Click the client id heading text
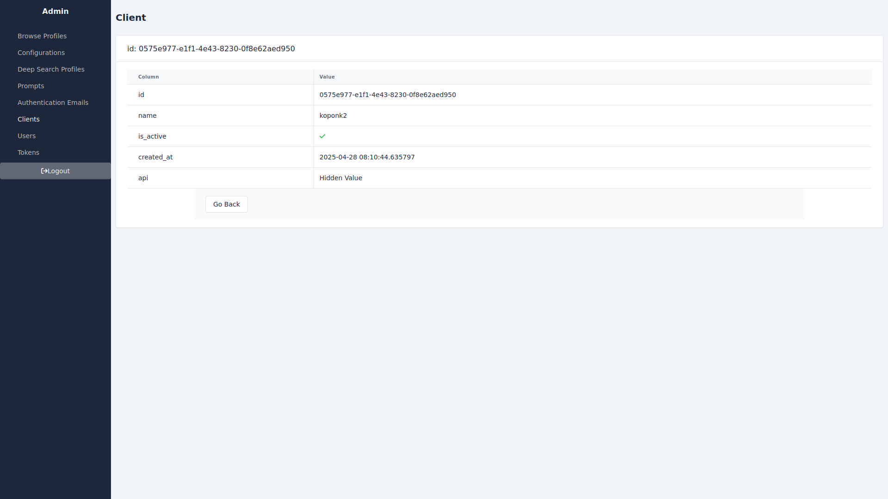 (211, 49)
